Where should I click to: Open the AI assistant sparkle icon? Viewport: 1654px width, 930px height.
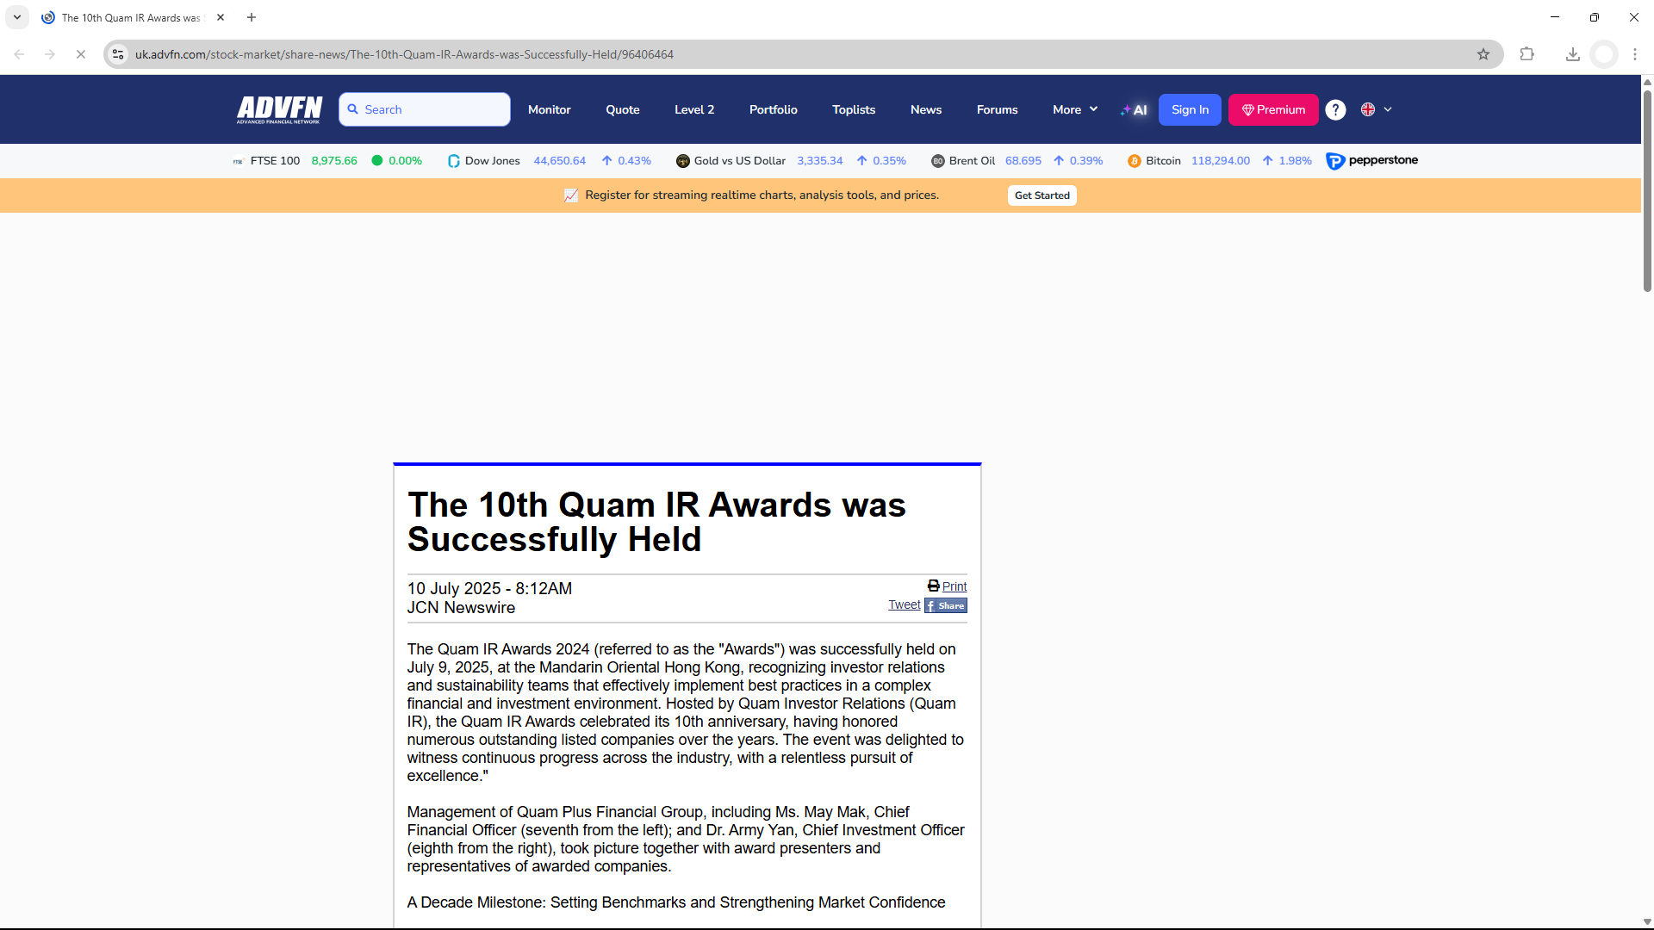pos(1134,109)
